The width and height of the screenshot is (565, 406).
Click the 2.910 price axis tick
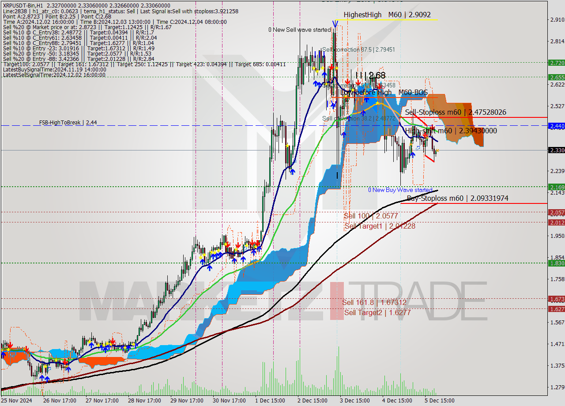tap(557, 19)
